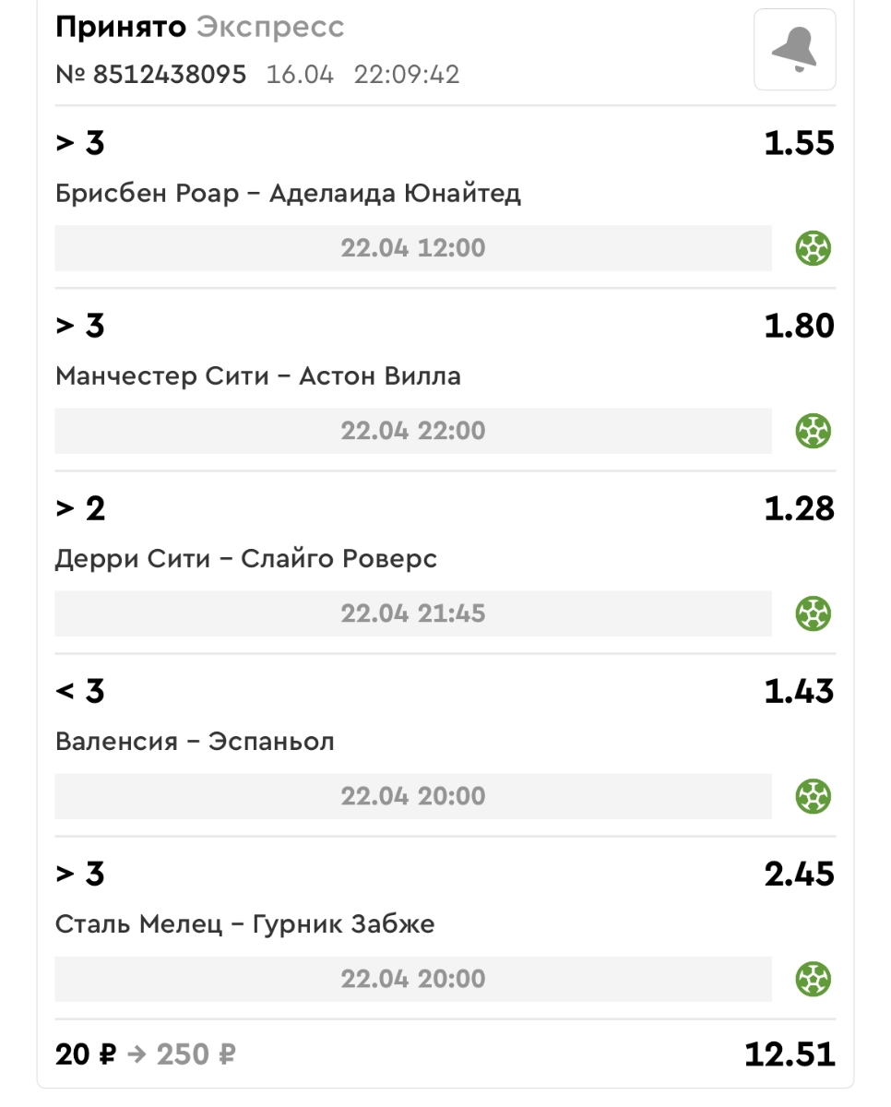891x1107 pixels.
Task: Tap the 20 ₽ stake amount
Action: pyautogui.click(x=86, y=1054)
